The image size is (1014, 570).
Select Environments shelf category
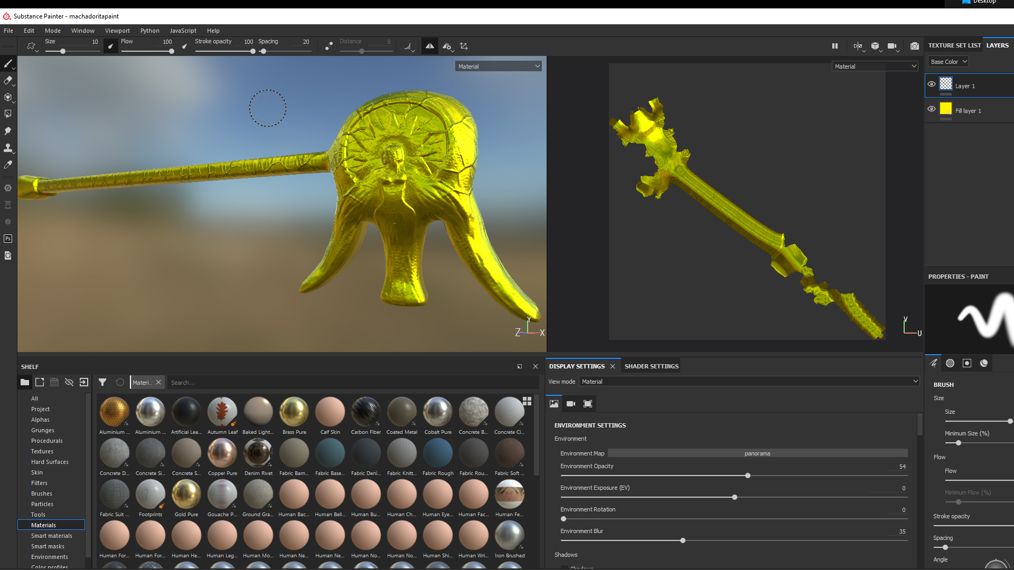50,557
